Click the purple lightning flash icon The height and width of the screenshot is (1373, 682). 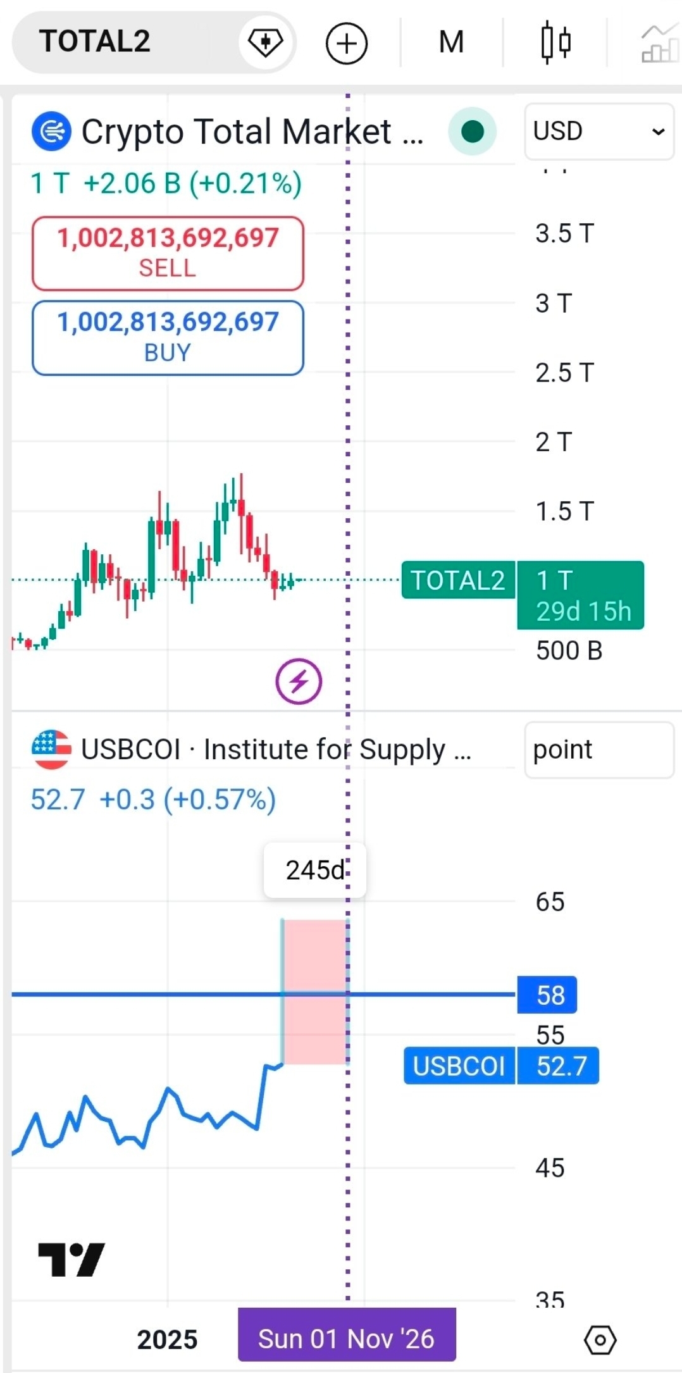299,681
